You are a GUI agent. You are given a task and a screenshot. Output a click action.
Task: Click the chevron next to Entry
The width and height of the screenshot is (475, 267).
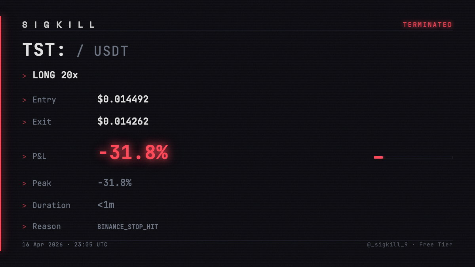tap(25, 100)
